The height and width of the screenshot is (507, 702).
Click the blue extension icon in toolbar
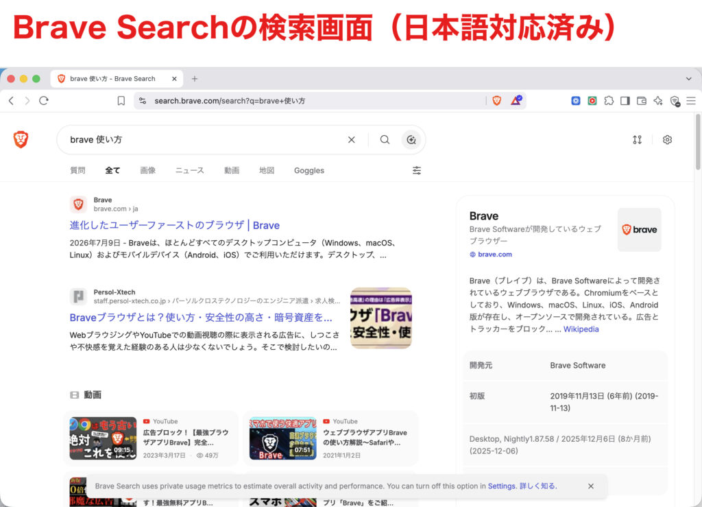pos(576,101)
